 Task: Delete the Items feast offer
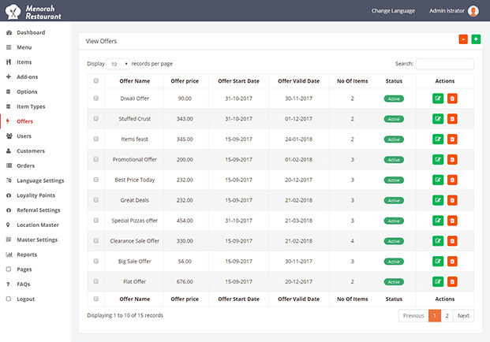(x=452, y=139)
